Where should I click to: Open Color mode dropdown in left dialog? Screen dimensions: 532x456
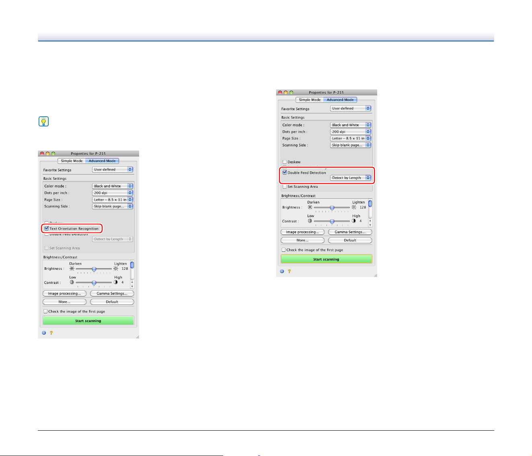(113, 186)
